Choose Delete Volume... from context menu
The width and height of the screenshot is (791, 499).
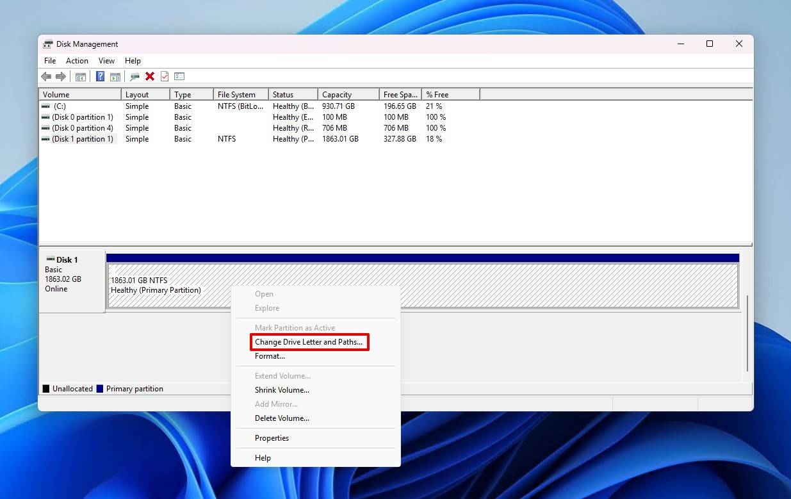coord(282,418)
